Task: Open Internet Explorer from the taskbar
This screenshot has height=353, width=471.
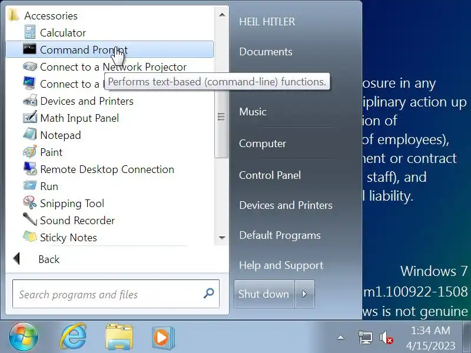Action: [73, 337]
